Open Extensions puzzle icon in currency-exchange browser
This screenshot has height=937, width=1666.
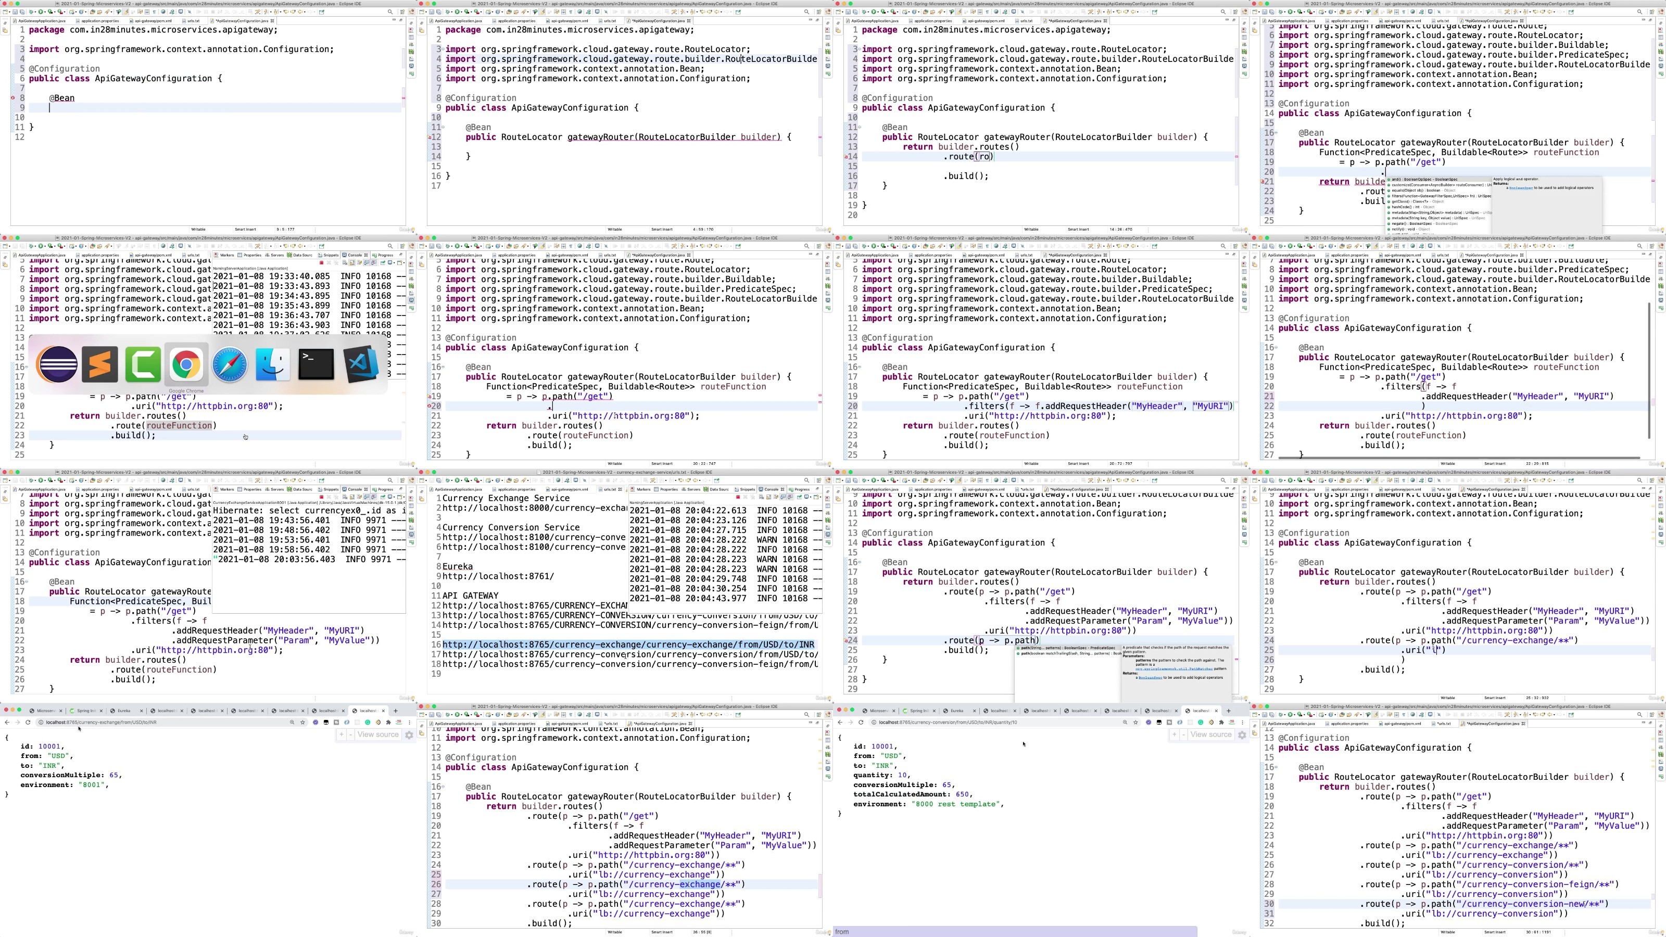coord(388,721)
